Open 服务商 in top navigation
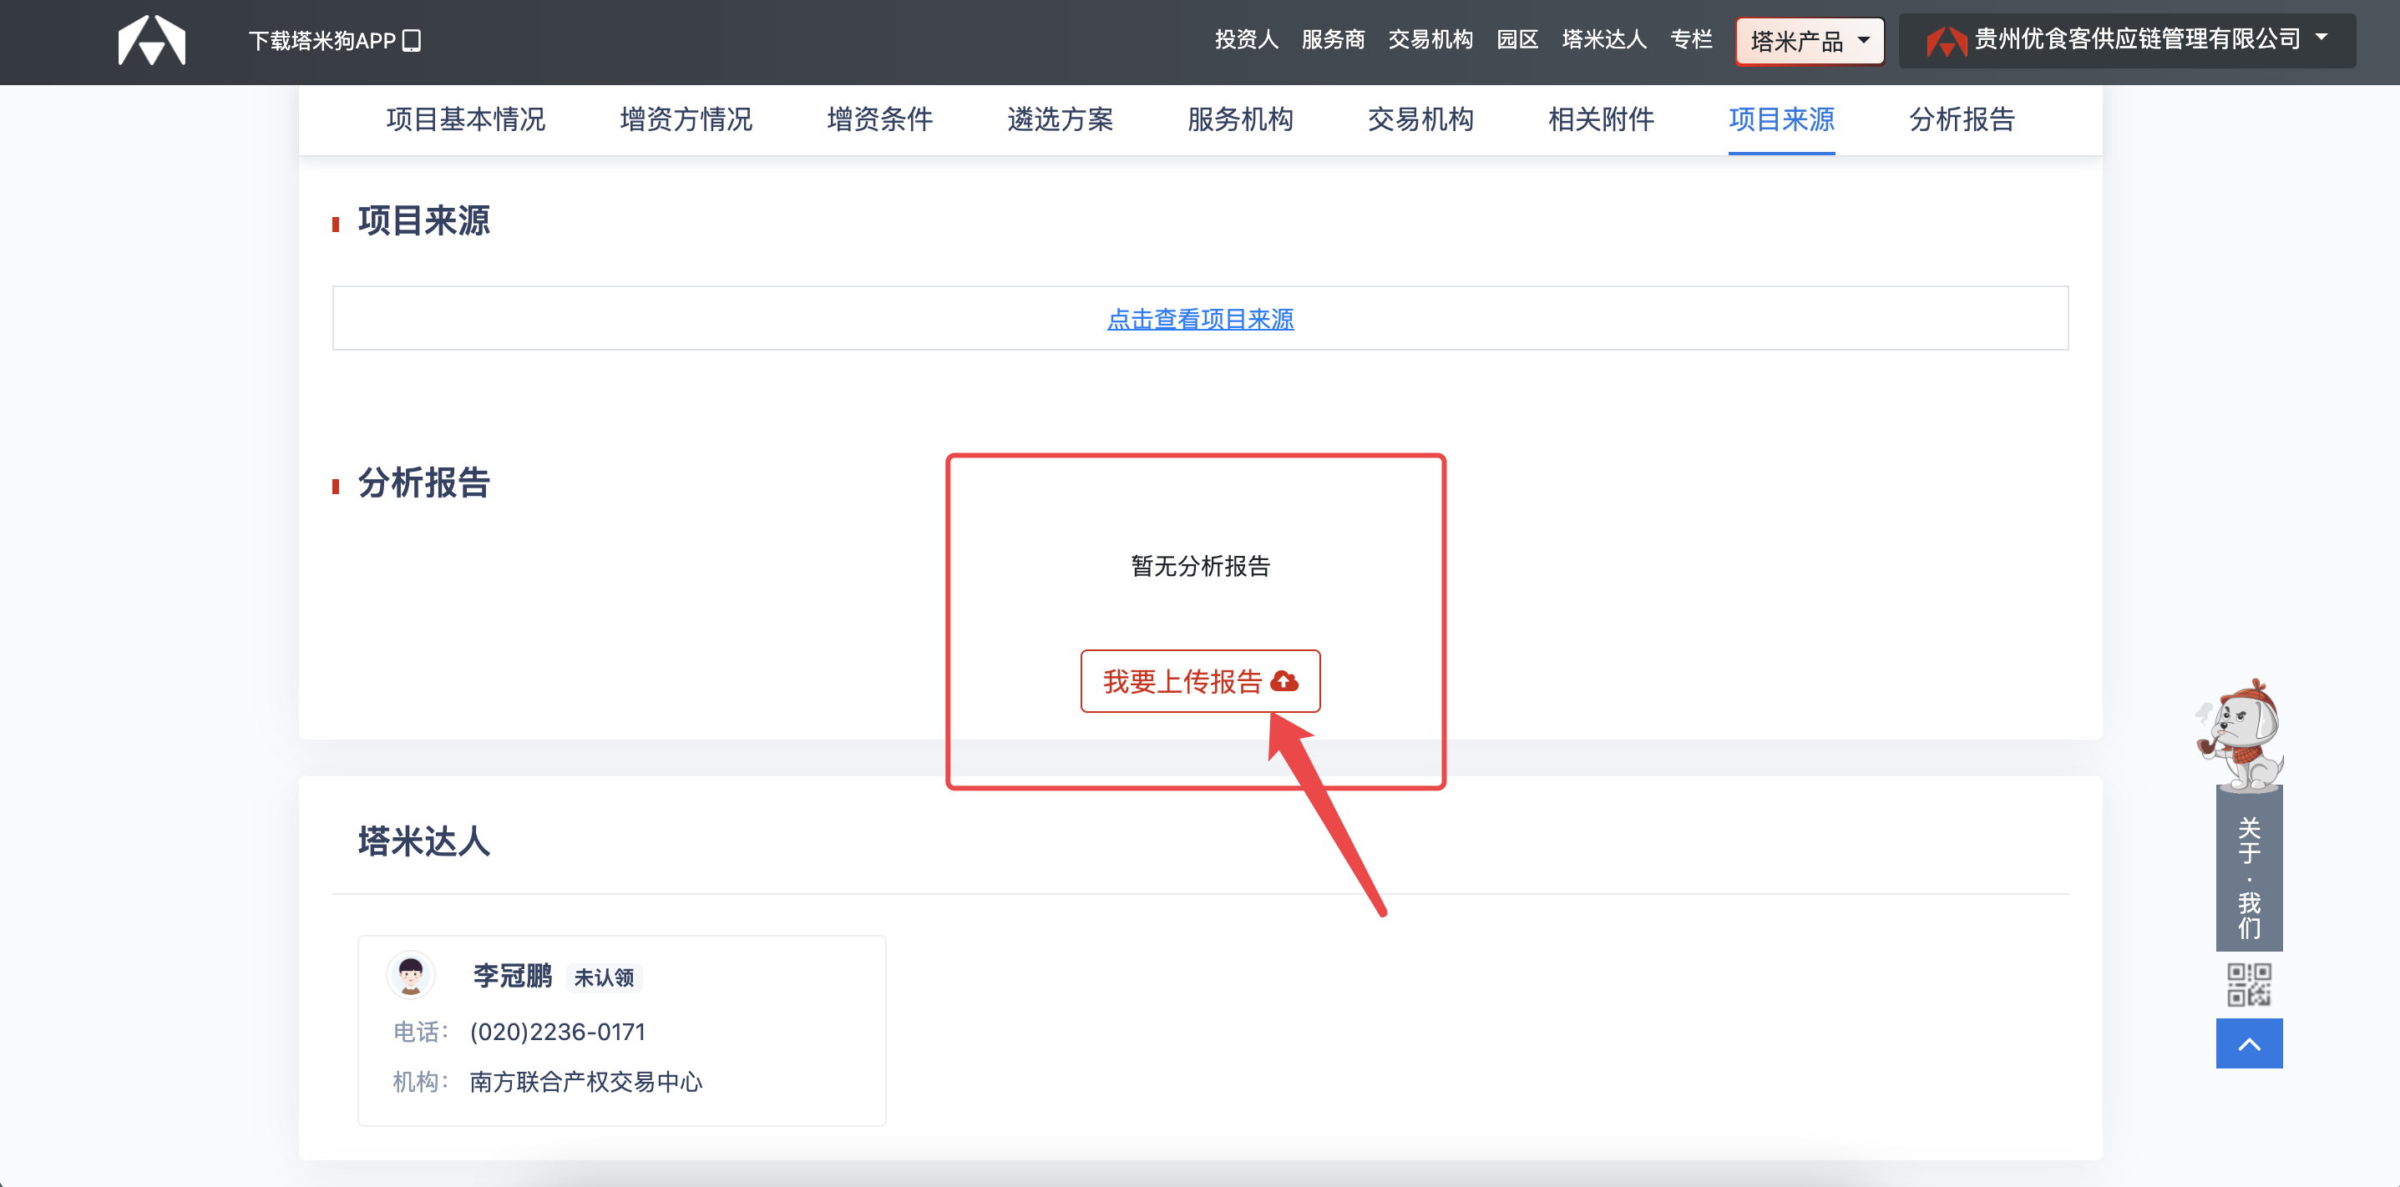The image size is (2400, 1187). click(x=1334, y=39)
